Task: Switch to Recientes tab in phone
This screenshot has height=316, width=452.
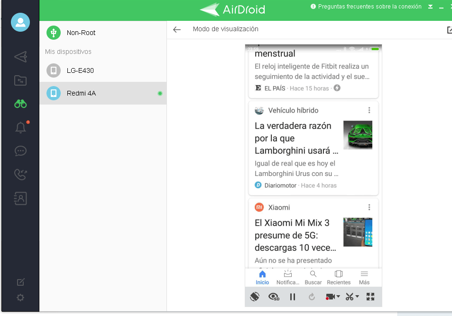Action: tap(339, 277)
